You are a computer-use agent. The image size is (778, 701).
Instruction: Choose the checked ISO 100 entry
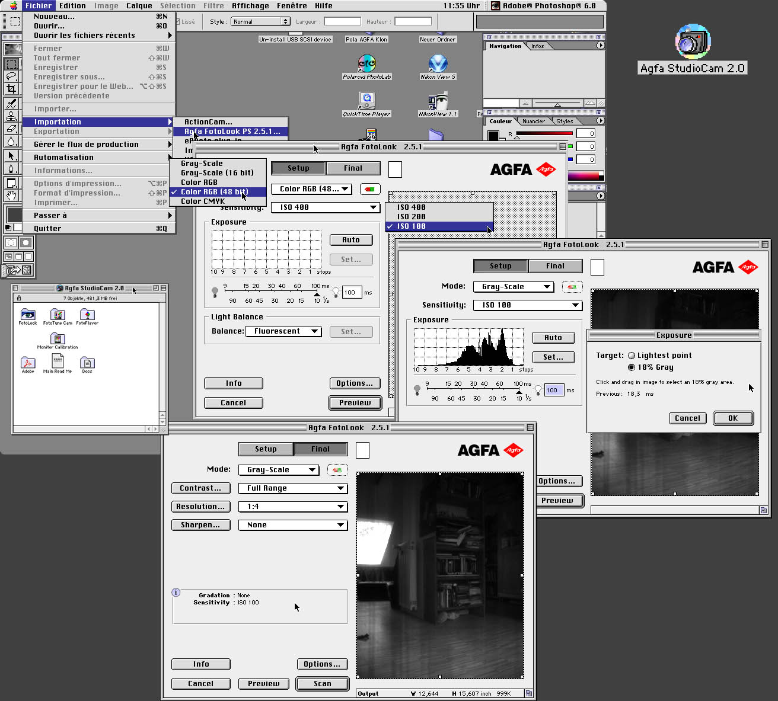(439, 226)
